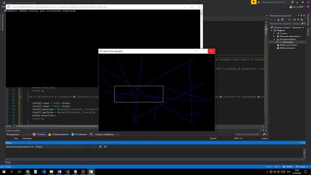Expand the 'Внешние зависимости' node

pyautogui.click(x=274, y=36)
